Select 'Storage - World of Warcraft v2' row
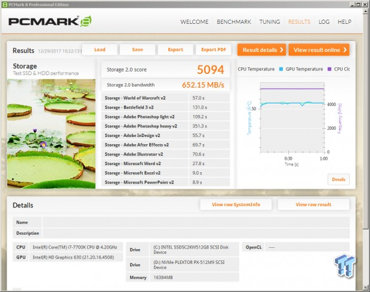 coord(165,98)
